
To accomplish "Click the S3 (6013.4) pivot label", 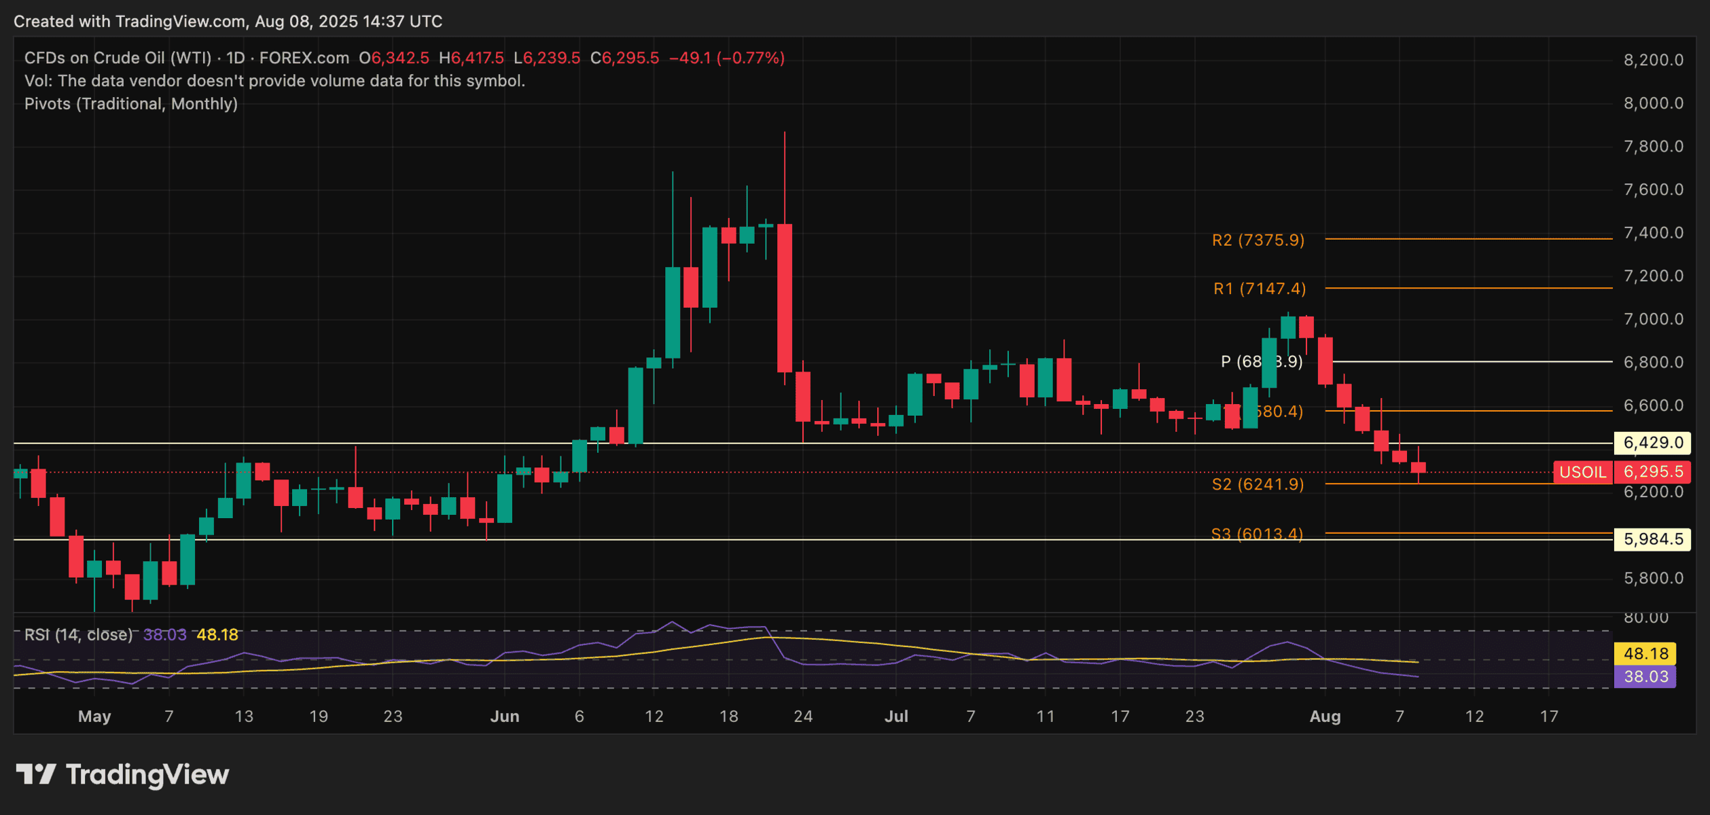I will tap(1257, 534).
